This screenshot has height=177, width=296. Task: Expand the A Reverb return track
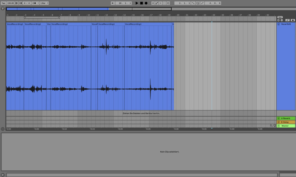[278, 118]
